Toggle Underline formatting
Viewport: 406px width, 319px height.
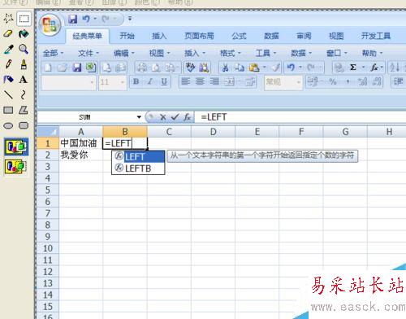164,81
